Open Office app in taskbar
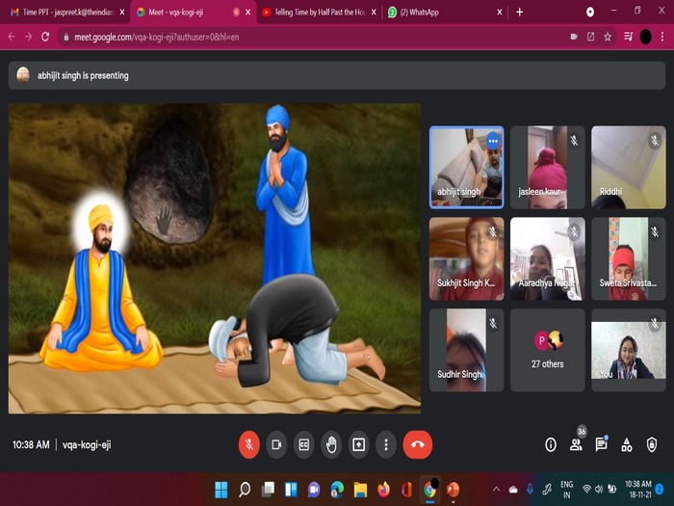Image resolution: width=674 pixels, height=506 pixels. tap(406, 490)
